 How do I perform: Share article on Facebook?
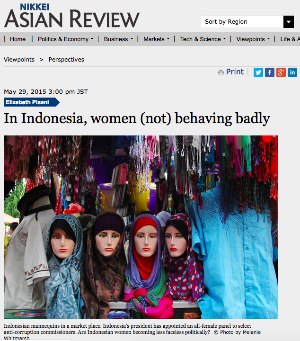pos(269,72)
